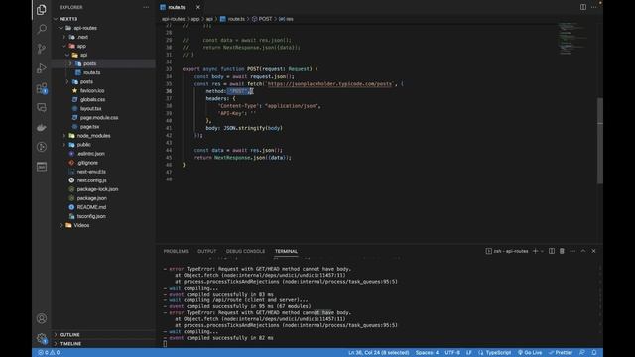The width and height of the screenshot is (635, 357).
Task: Click the Go Live status button
Action: click(x=530, y=353)
